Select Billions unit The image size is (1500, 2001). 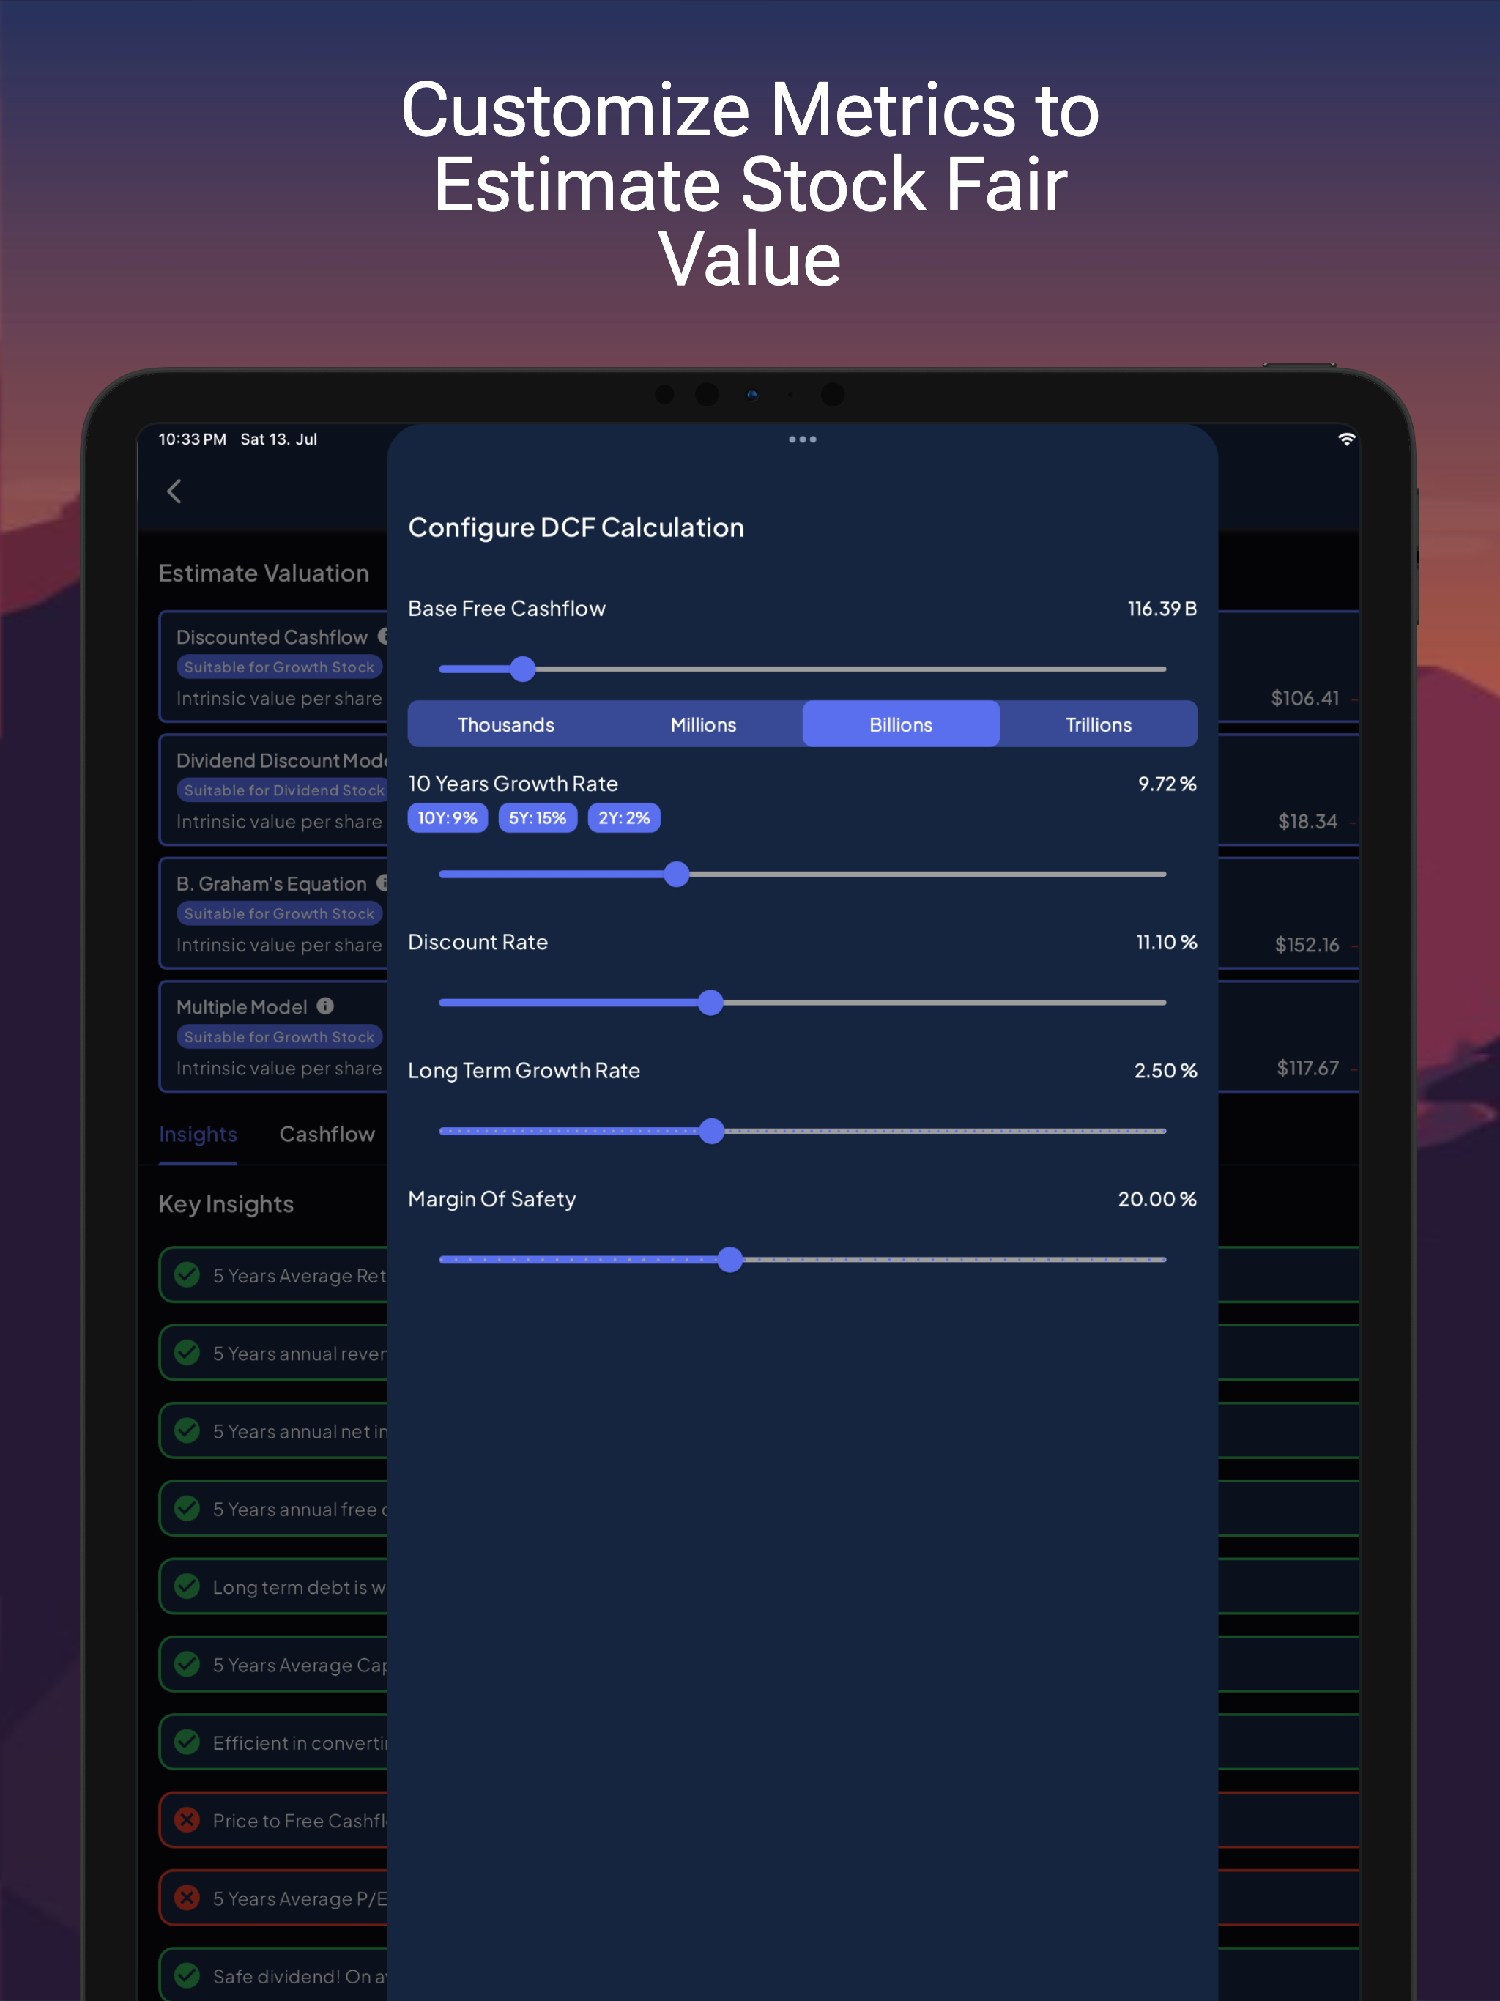(901, 724)
